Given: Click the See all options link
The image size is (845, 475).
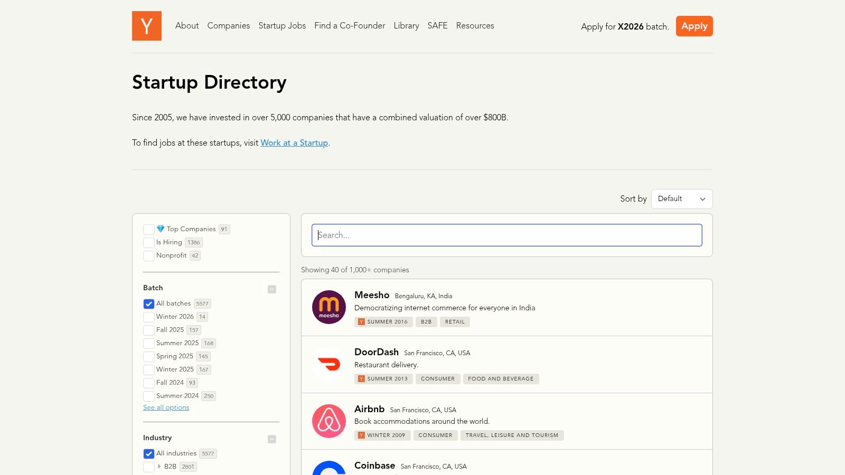Looking at the screenshot, I should [x=166, y=407].
